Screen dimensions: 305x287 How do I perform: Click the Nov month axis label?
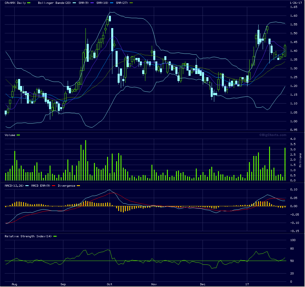(154, 284)
